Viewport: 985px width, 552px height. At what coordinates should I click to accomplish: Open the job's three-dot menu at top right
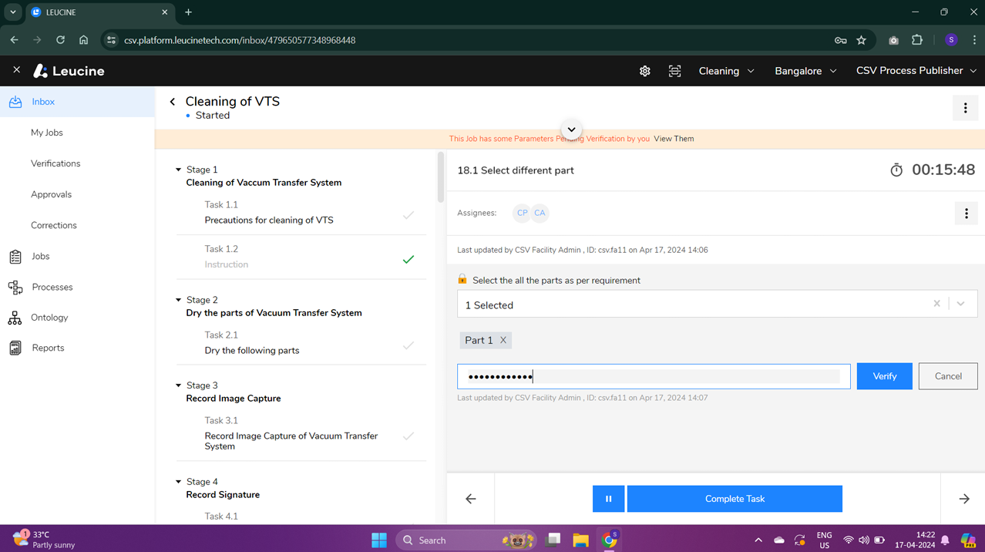coord(965,109)
